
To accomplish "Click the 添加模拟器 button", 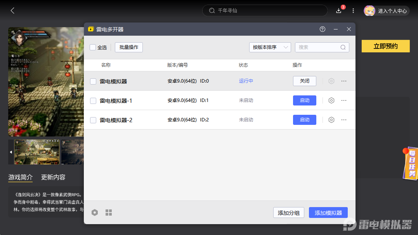I will [328, 213].
